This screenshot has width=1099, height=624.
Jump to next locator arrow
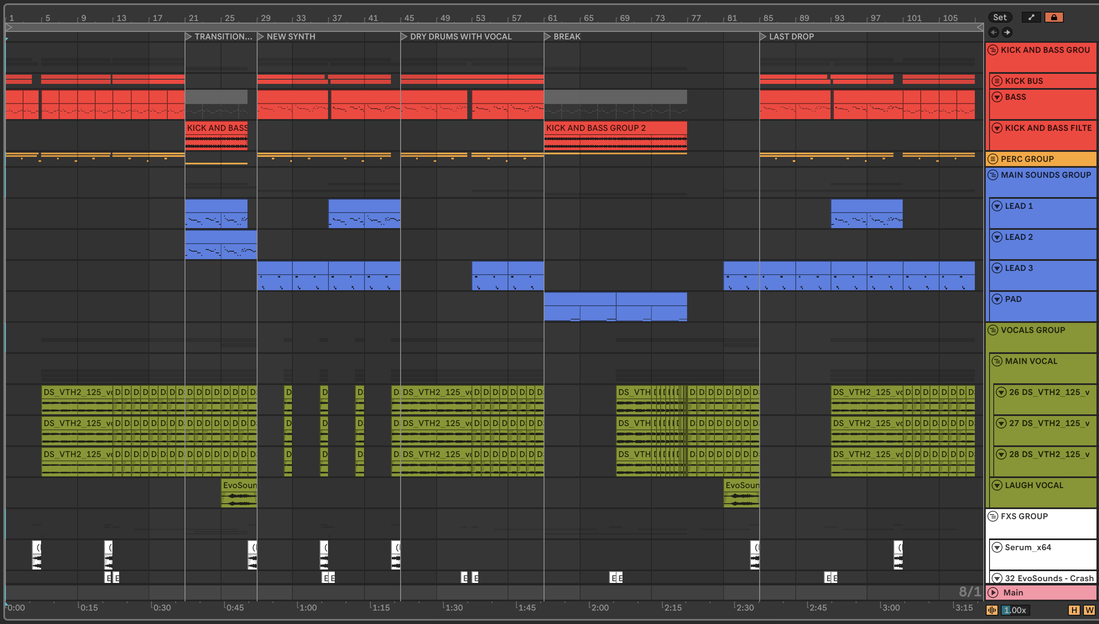[1007, 32]
